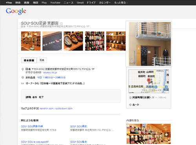Click the arrow icon on the interior view
Viewport: 196px width, 145px height.
click(166, 134)
